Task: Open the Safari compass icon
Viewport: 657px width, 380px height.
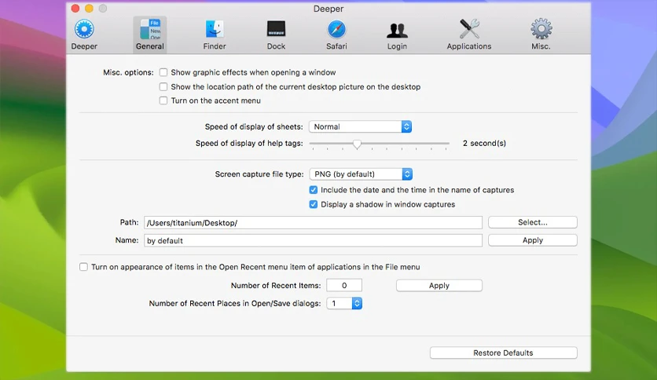Action: pyautogui.click(x=336, y=29)
